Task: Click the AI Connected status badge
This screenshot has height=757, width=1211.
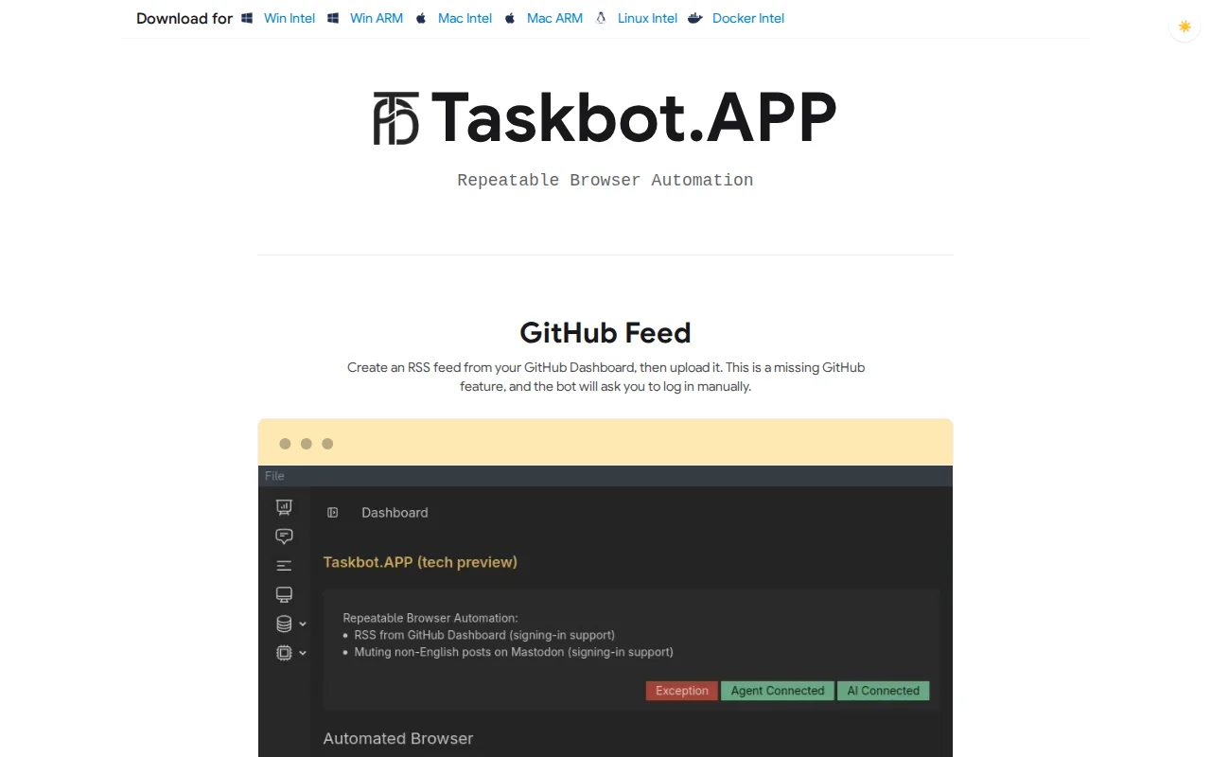Action: [x=884, y=691]
